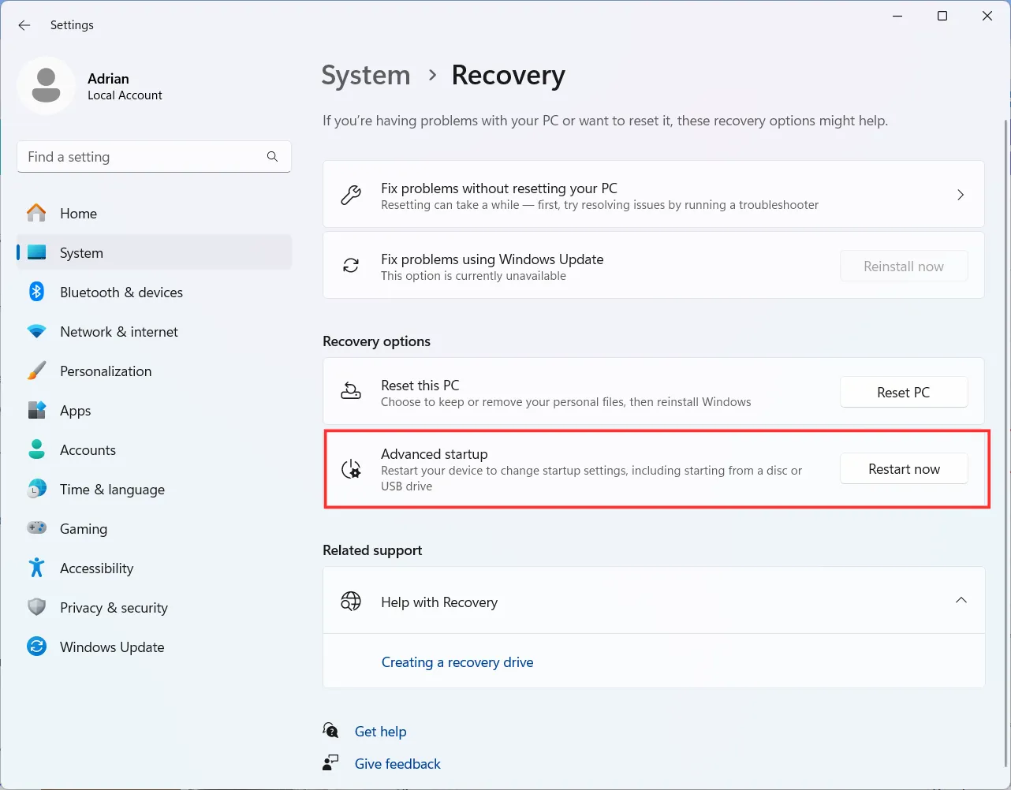Click the greyed-out Reinstall now button
Image resolution: width=1011 pixels, height=790 pixels.
[904, 266]
